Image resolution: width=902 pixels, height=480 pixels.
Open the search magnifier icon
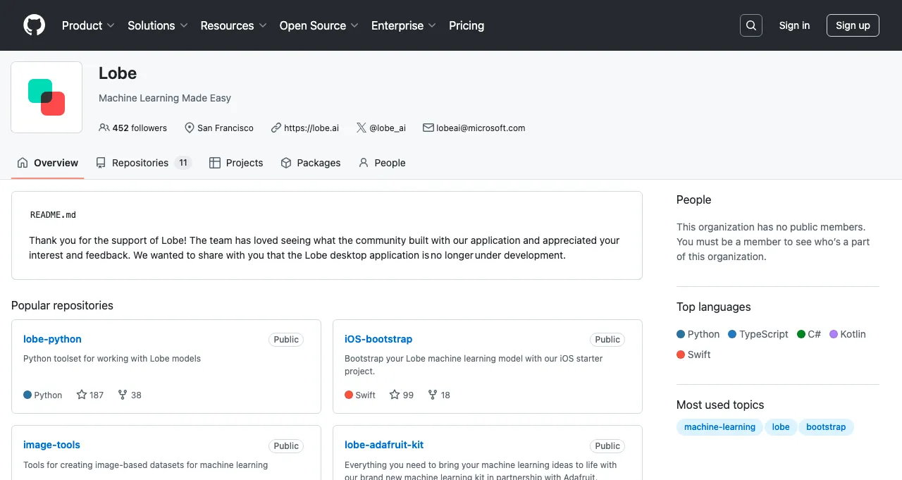[751, 25]
